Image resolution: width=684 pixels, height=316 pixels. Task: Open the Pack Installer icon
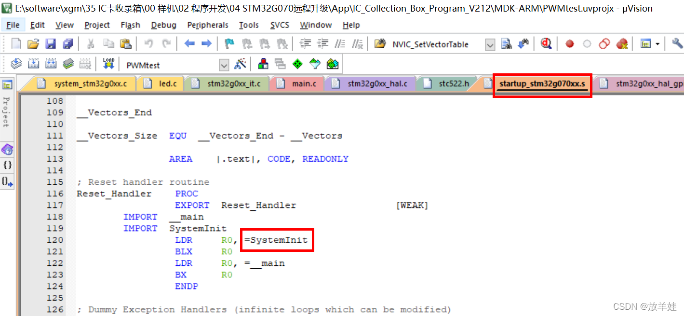(x=332, y=64)
